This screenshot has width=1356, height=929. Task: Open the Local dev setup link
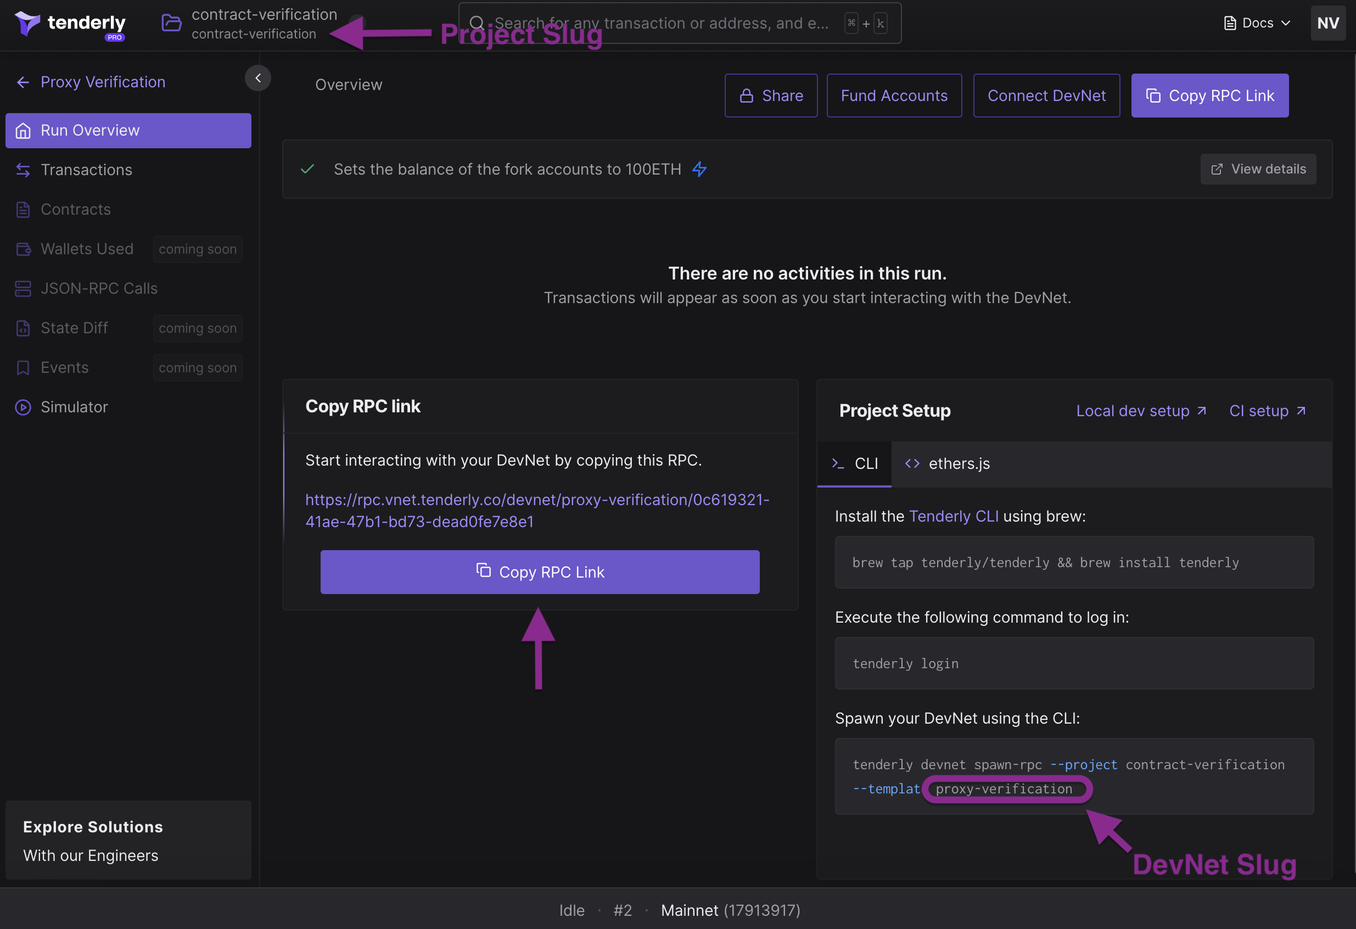click(x=1141, y=411)
